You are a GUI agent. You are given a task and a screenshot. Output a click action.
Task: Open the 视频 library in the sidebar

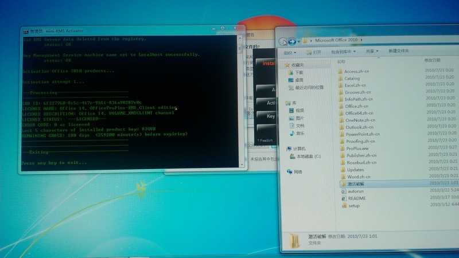point(297,110)
